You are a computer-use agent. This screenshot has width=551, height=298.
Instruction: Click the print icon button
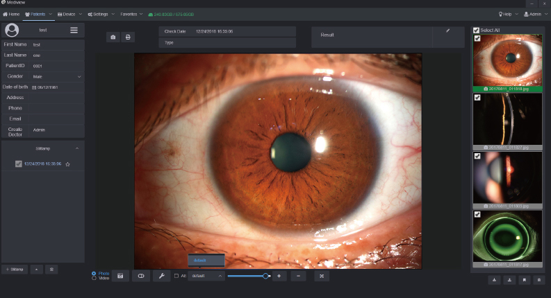[128, 37]
